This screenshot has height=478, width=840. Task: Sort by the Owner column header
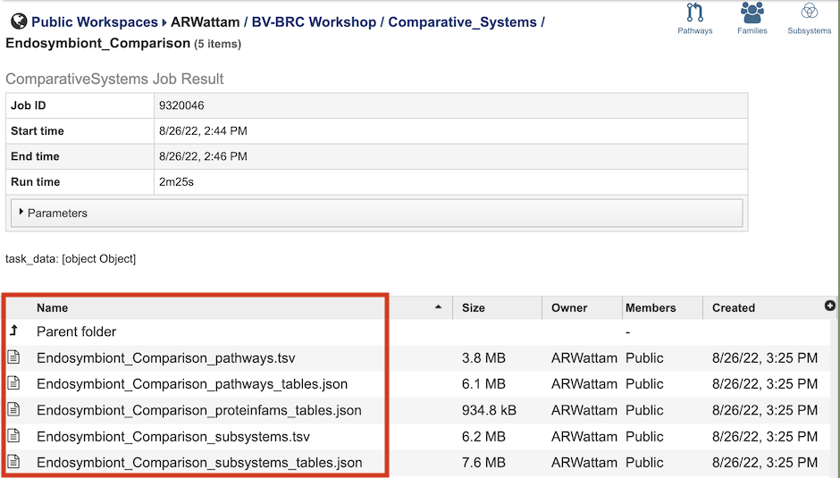[569, 307]
